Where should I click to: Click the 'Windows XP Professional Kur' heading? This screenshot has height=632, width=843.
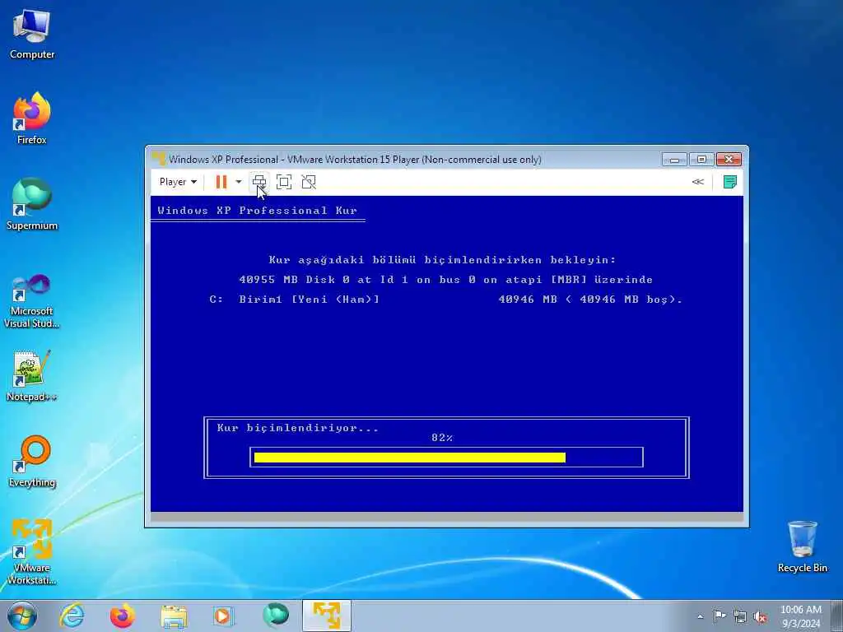click(x=257, y=210)
